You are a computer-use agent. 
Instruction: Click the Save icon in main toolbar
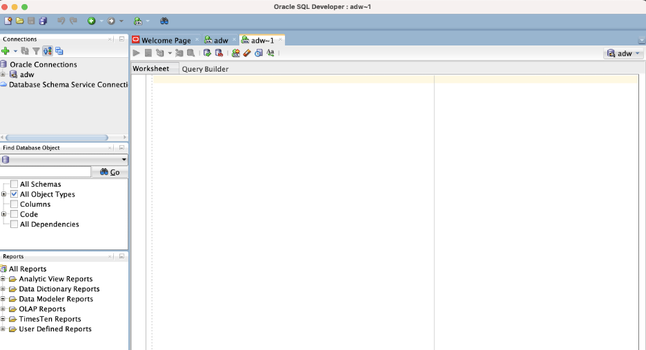click(31, 21)
